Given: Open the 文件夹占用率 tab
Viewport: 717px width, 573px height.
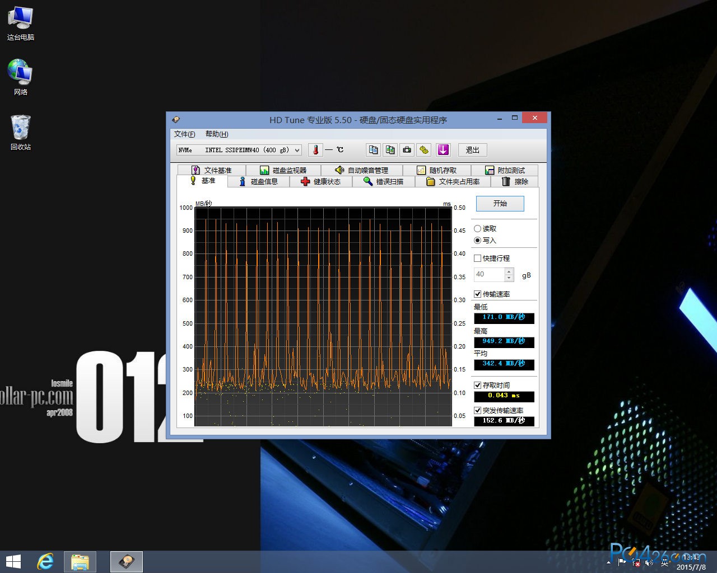Looking at the screenshot, I should (453, 181).
